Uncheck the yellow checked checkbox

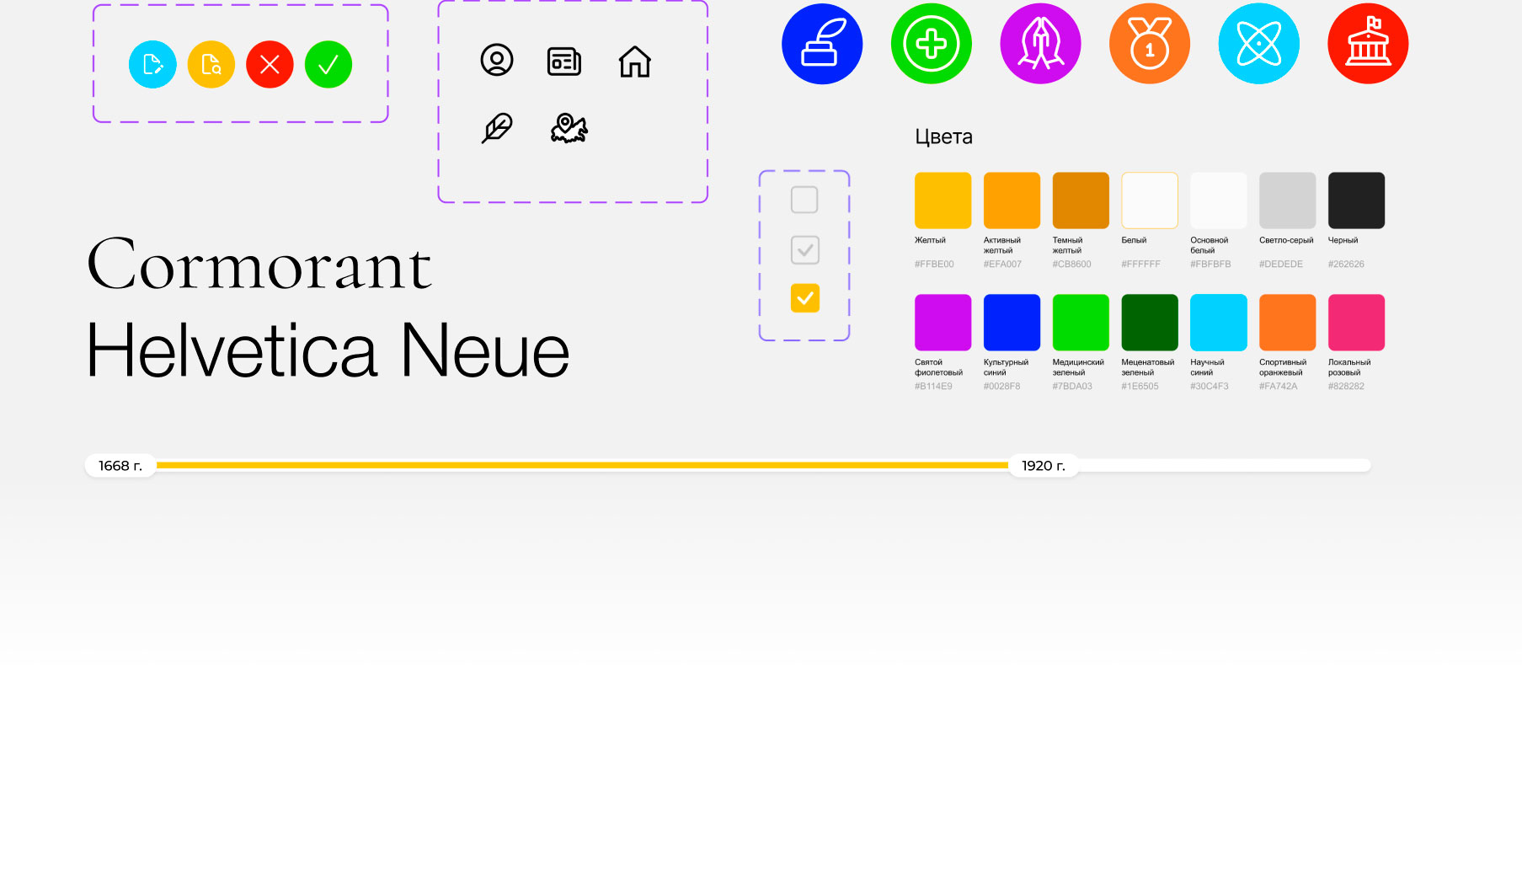click(x=804, y=298)
